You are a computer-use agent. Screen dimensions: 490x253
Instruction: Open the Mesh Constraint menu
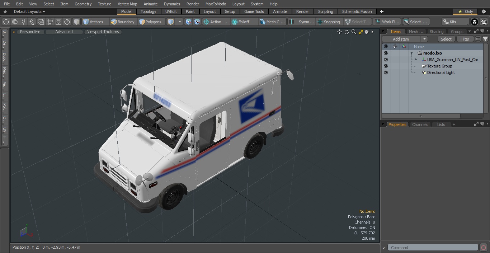(273, 22)
